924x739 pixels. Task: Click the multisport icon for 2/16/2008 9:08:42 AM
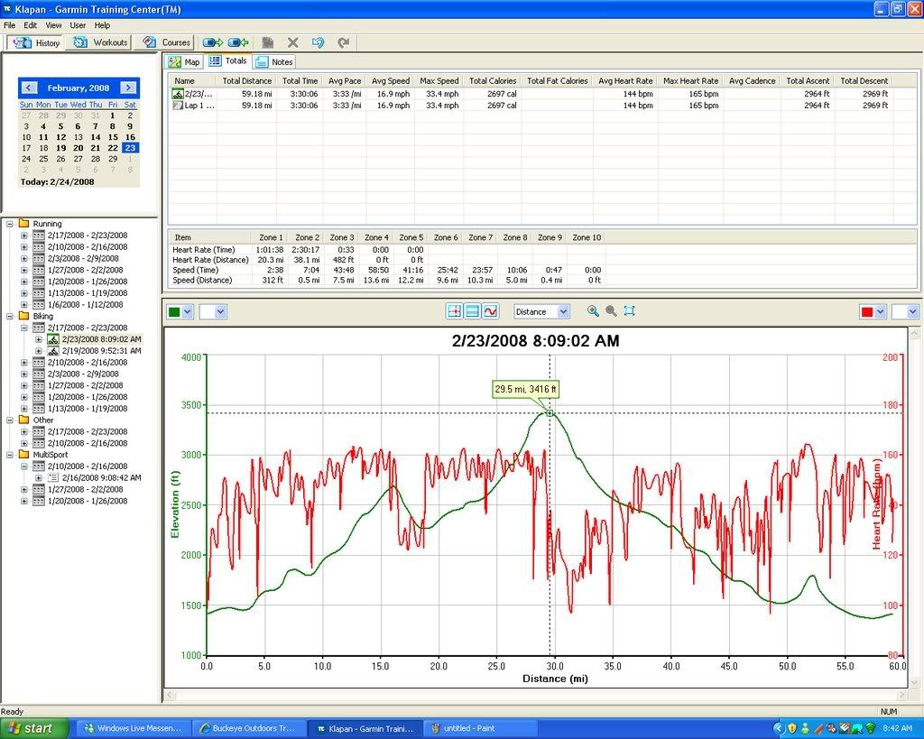pos(53,478)
